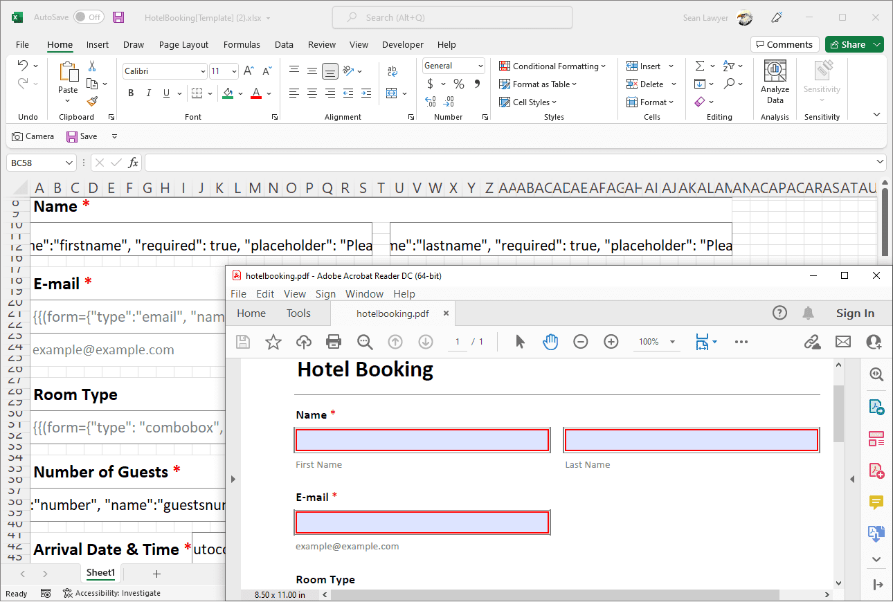Open the Insert ribbon tab
This screenshot has height=602, width=893.
[98, 44]
